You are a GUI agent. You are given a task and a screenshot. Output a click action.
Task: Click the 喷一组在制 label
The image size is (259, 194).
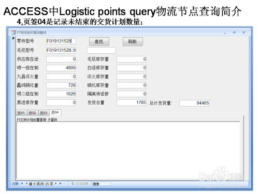tap(27, 68)
